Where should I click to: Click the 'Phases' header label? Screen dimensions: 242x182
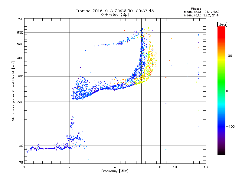196,9
